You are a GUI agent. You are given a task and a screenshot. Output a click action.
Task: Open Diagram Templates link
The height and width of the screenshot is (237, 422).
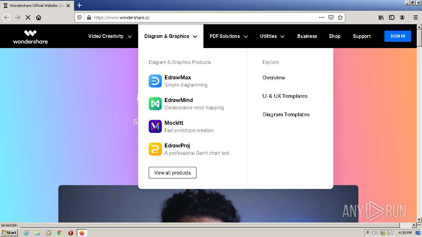click(x=286, y=115)
